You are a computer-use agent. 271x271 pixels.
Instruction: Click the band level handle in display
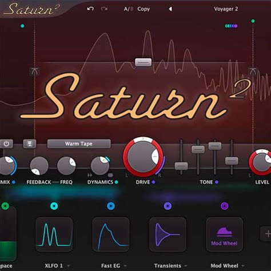pyautogui.click(x=144, y=62)
